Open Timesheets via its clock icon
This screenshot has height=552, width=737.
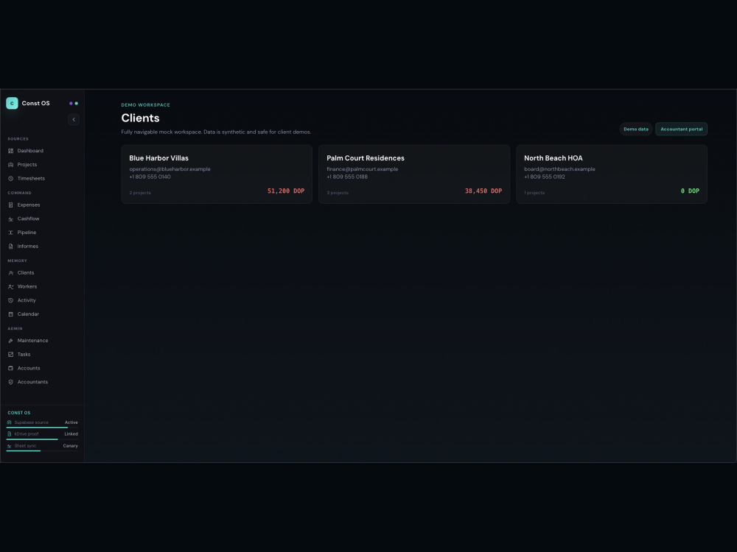(11, 178)
